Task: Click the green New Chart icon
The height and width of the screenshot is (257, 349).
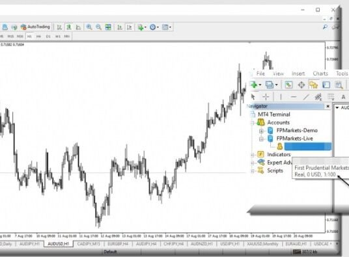Action: (x=253, y=85)
